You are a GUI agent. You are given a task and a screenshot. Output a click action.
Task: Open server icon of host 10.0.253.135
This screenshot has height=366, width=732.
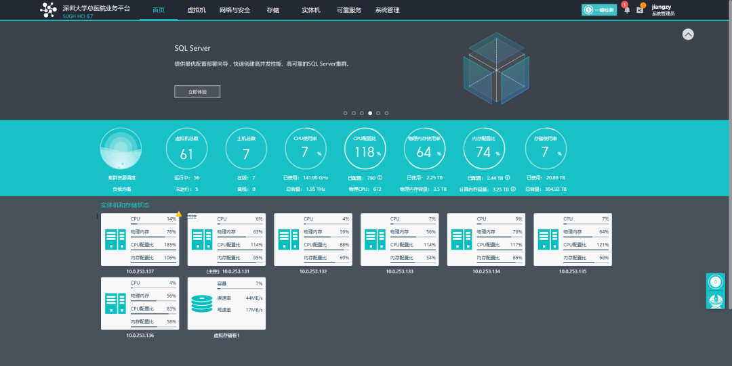pyautogui.click(x=548, y=239)
